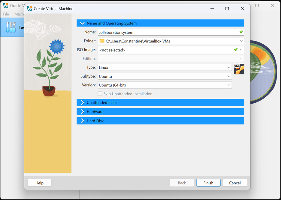Click the folder icon in Folder field

(102, 41)
